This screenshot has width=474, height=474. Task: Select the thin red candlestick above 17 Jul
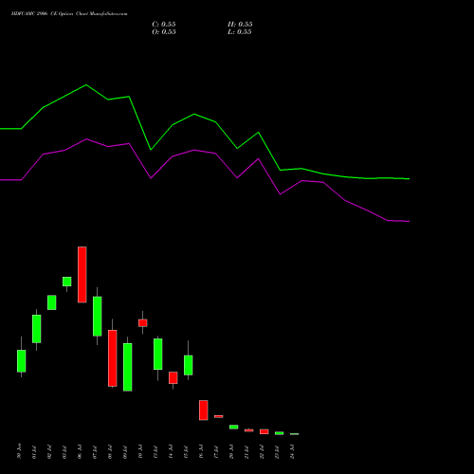pyautogui.click(x=219, y=416)
